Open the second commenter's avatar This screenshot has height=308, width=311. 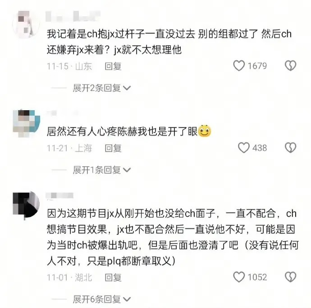pyautogui.click(x=26, y=123)
